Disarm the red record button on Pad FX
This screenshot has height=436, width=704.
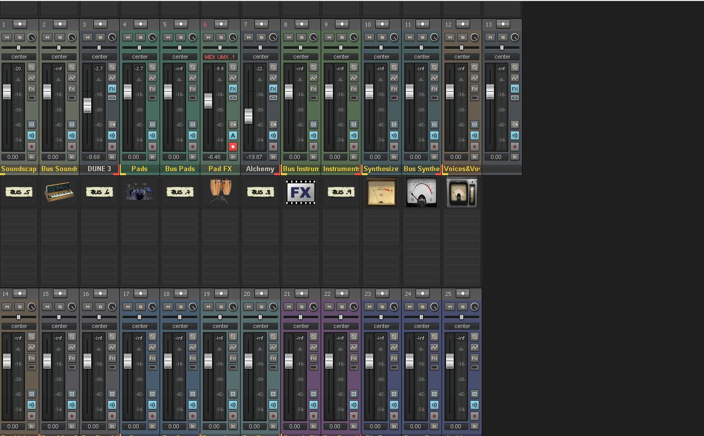click(233, 147)
